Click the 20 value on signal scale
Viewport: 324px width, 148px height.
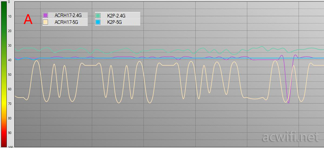(10, 31)
